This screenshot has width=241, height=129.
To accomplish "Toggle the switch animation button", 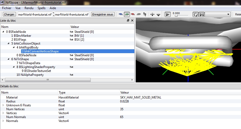I will click(202, 15).
